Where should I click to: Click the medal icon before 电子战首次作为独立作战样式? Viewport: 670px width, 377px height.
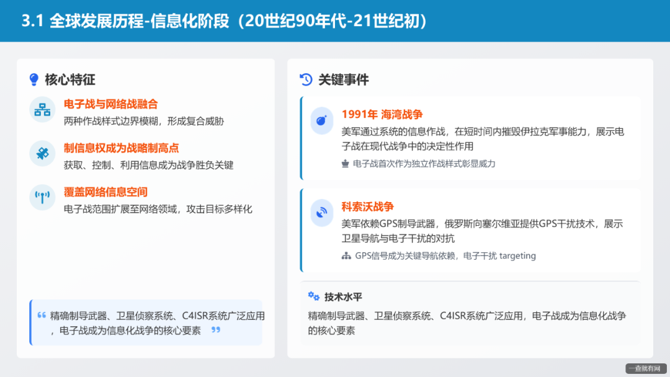tap(345, 163)
